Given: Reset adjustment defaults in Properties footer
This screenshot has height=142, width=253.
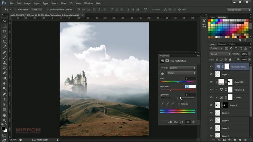Looking at the screenshot, I should pyautogui.click(x=181, y=122).
